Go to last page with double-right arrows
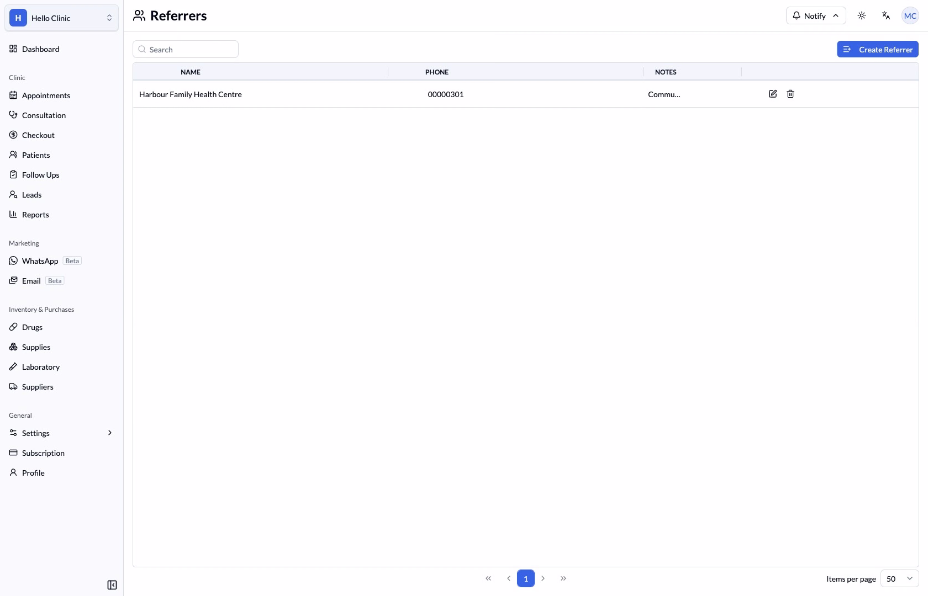 [x=563, y=578]
